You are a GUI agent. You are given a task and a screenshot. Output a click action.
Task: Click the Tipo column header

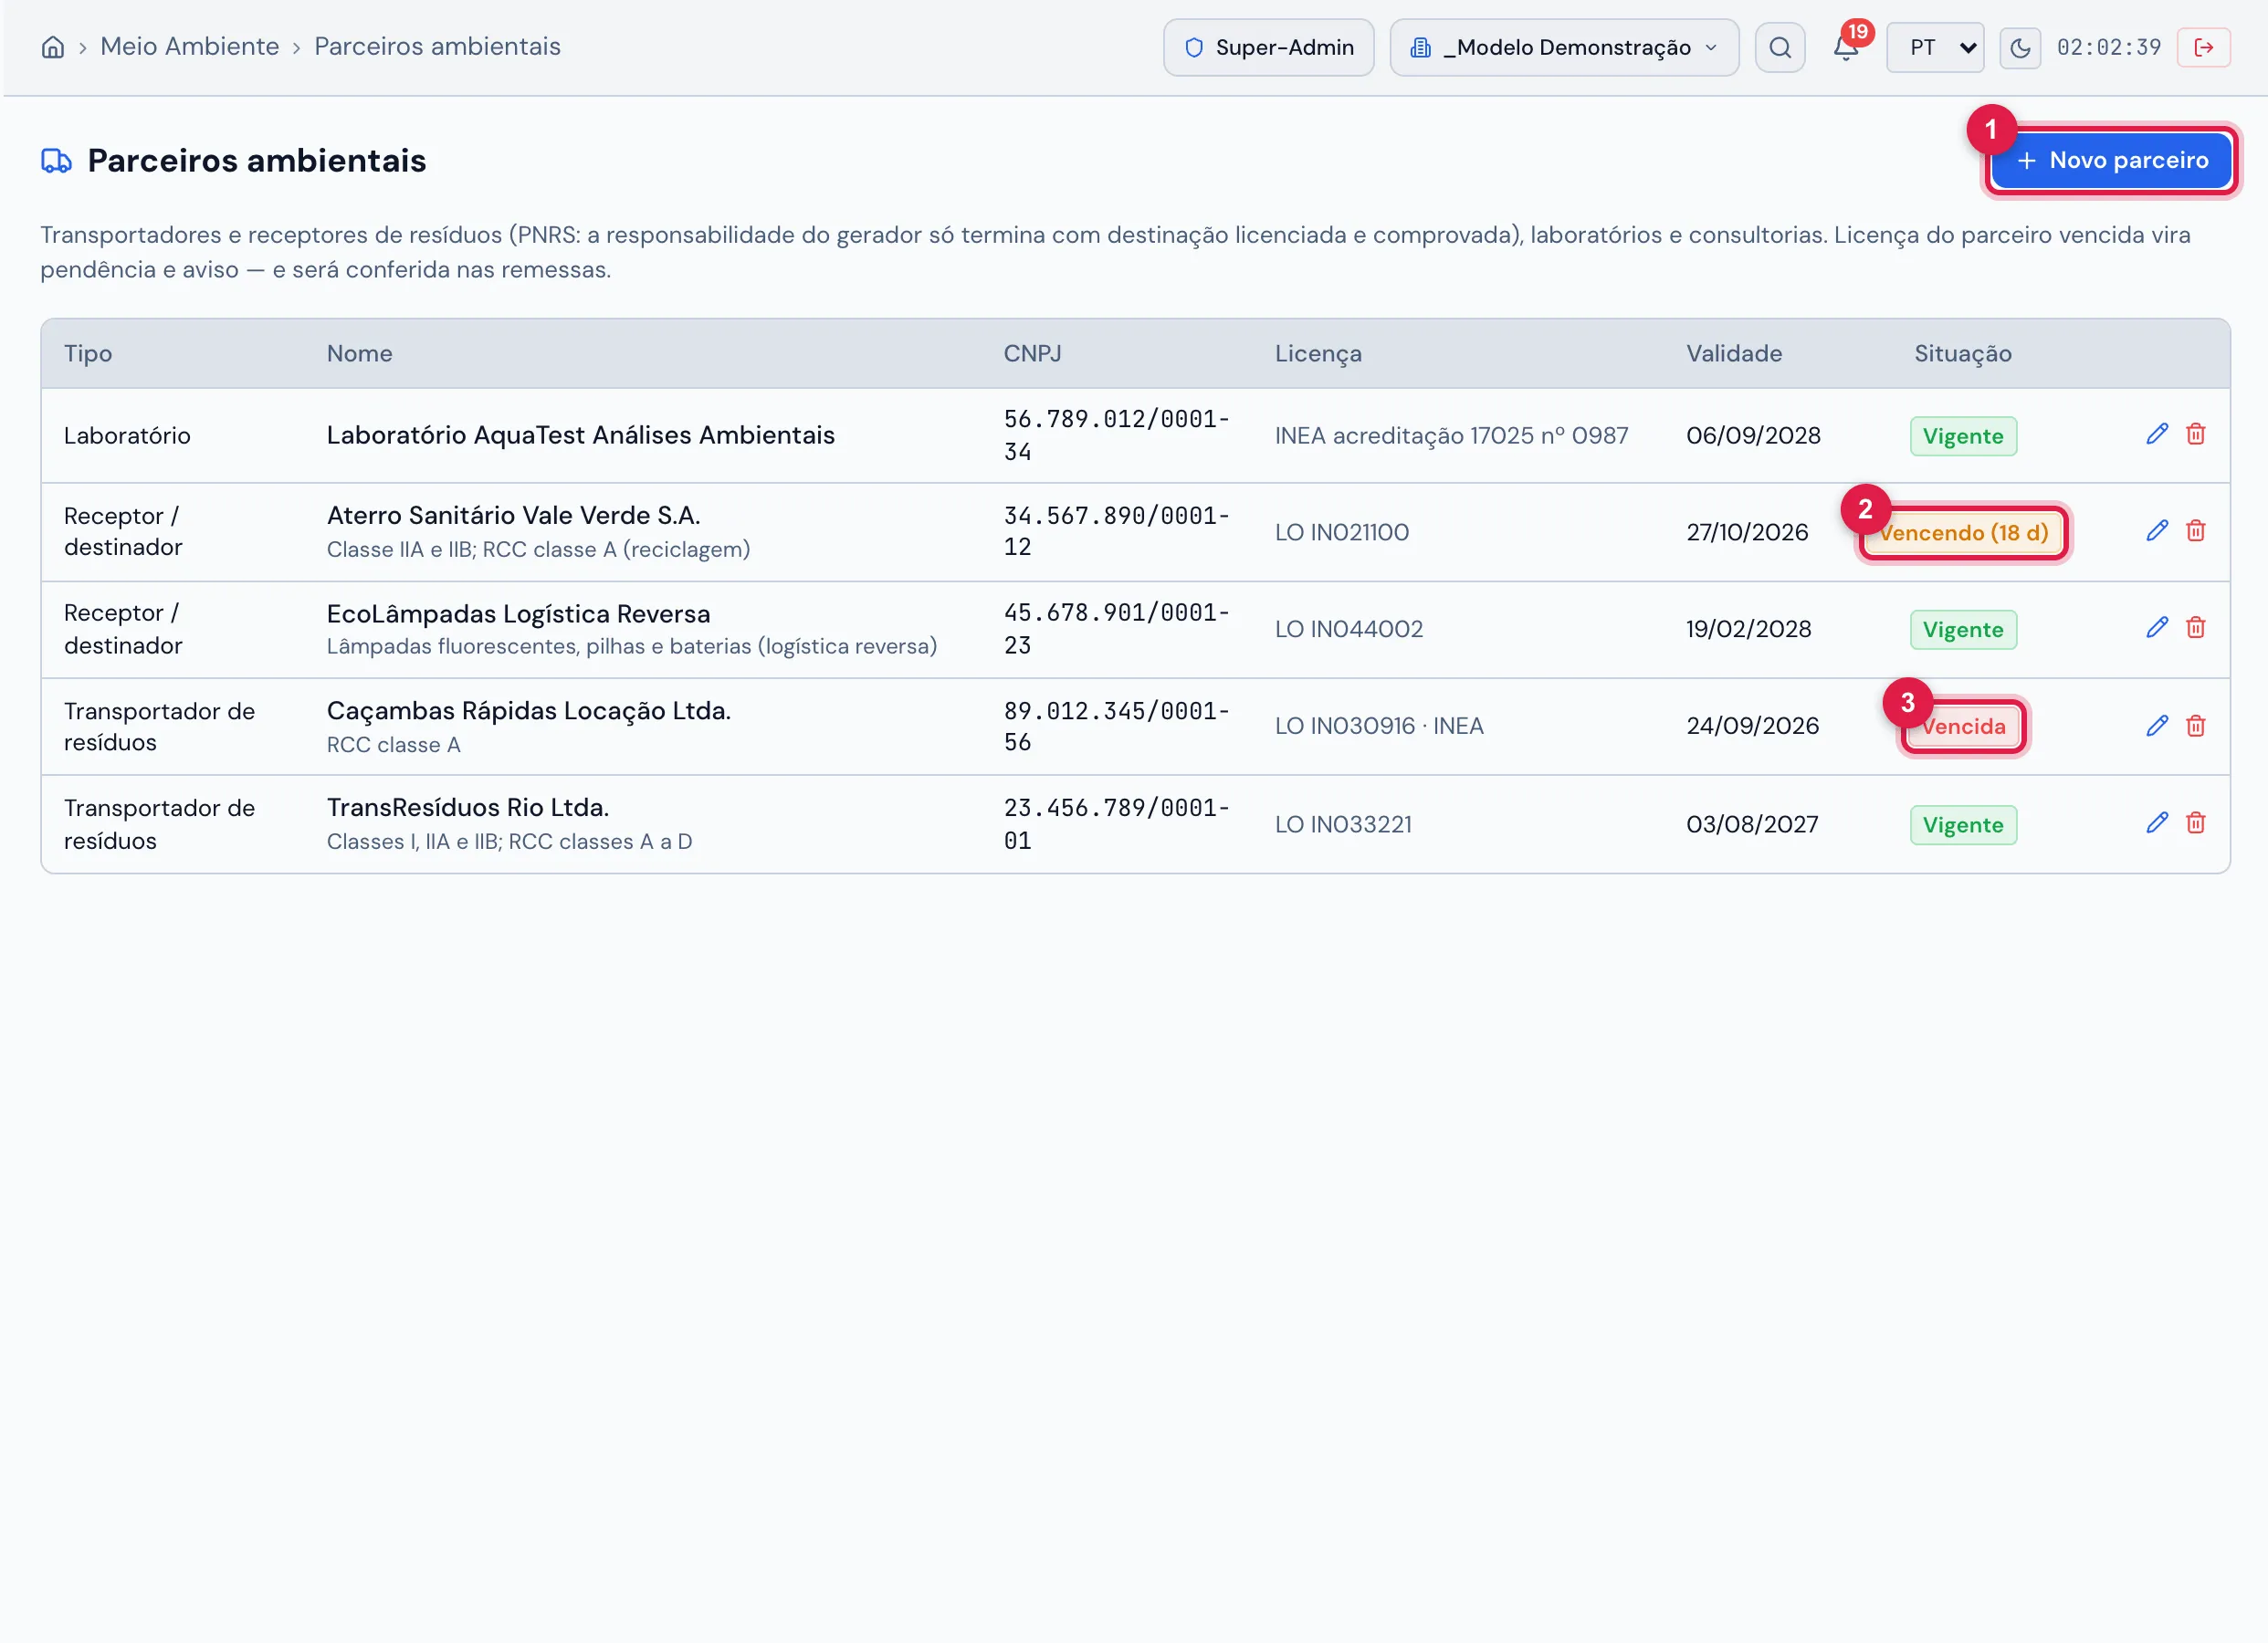[x=88, y=353]
